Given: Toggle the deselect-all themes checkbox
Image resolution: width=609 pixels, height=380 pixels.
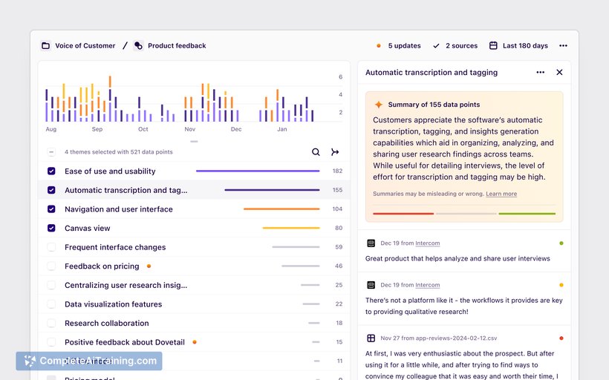Looking at the screenshot, I should 51,152.
